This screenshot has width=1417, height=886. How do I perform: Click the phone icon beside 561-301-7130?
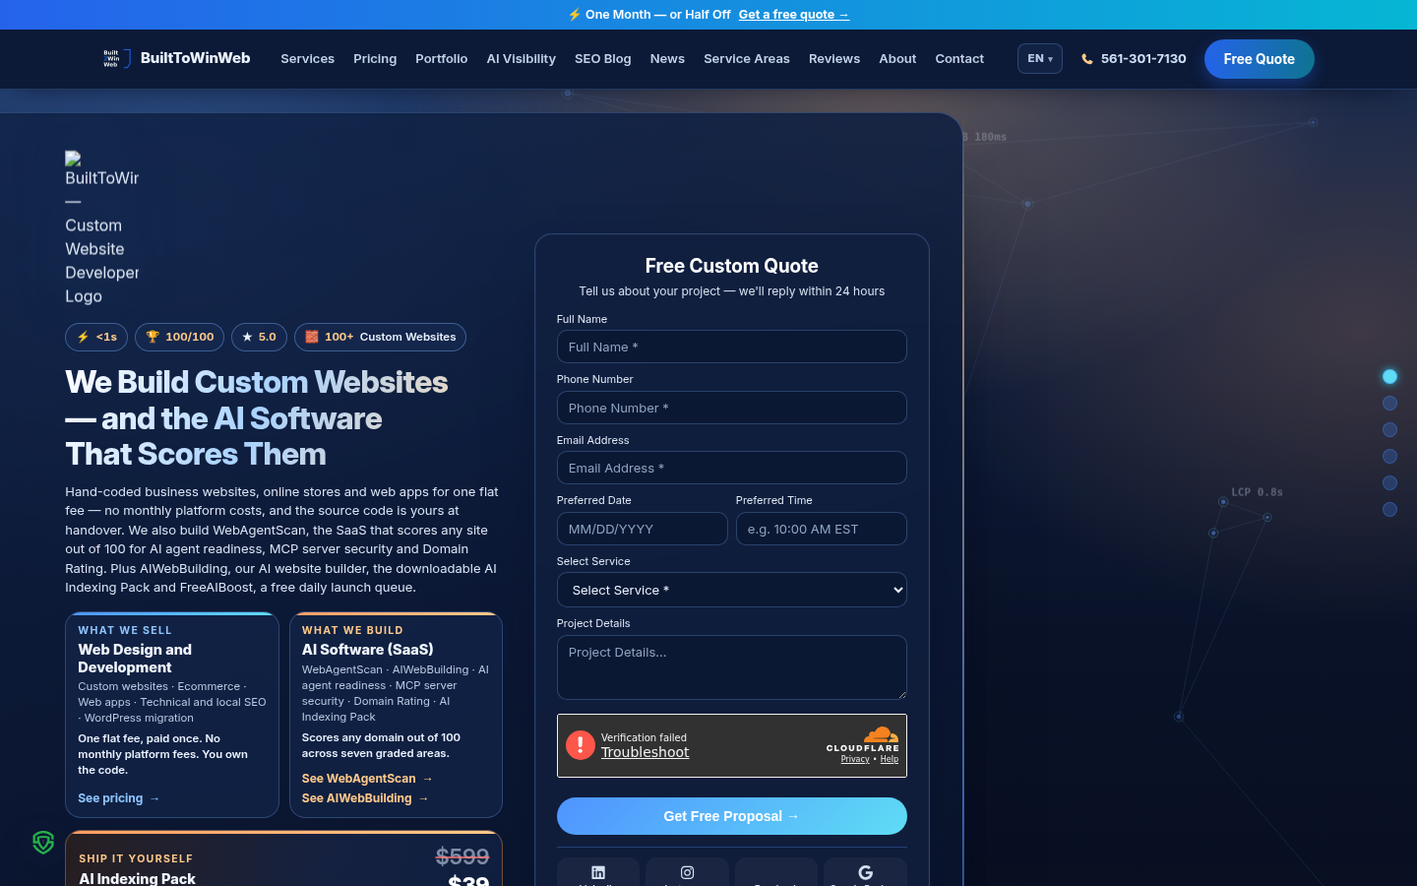(1087, 59)
